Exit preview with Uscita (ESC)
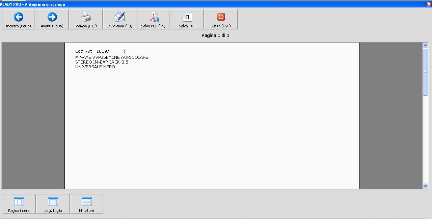Viewport: 432px width, 219px height. [x=221, y=20]
